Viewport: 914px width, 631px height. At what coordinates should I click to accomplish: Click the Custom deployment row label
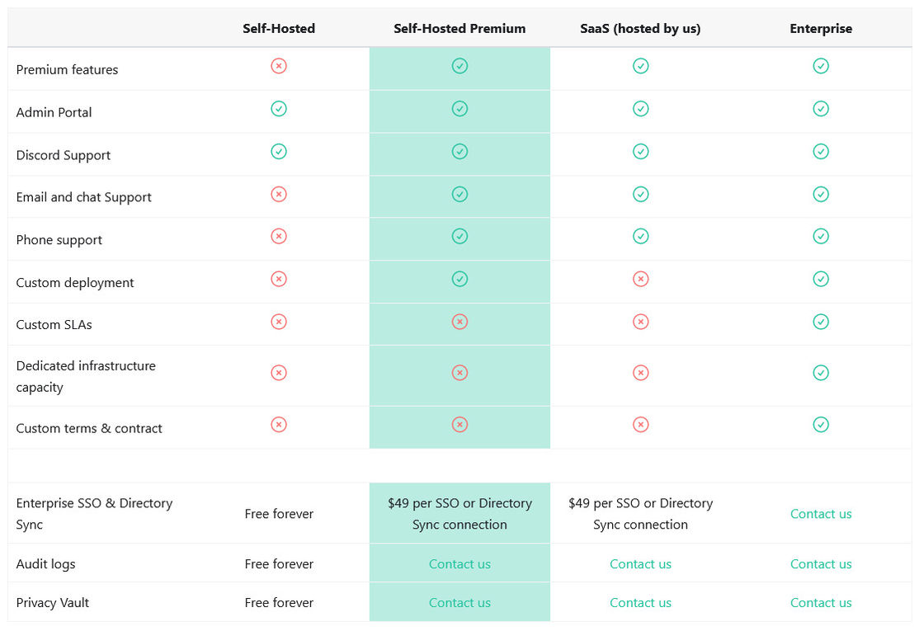[x=74, y=283]
